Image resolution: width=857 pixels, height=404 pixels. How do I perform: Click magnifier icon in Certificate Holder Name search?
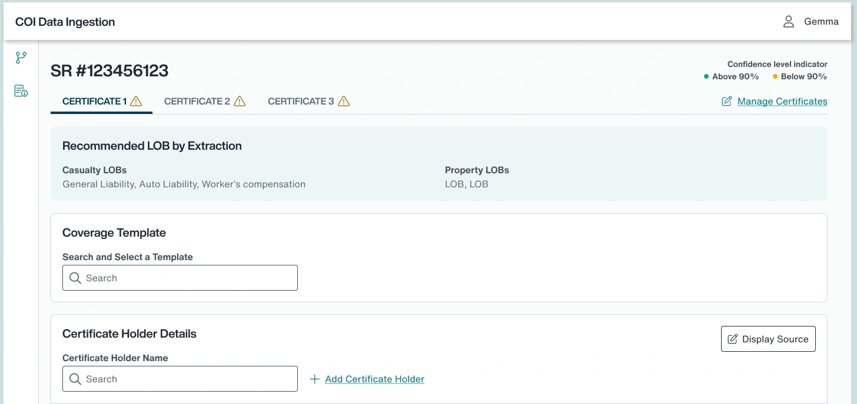coord(75,379)
